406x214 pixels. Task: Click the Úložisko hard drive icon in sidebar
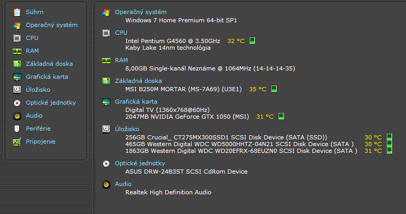pos(17,90)
